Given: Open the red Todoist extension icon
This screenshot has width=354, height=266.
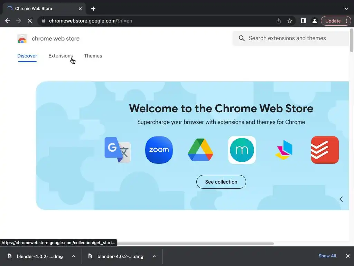Looking at the screenshot, I should coord(325,150).
